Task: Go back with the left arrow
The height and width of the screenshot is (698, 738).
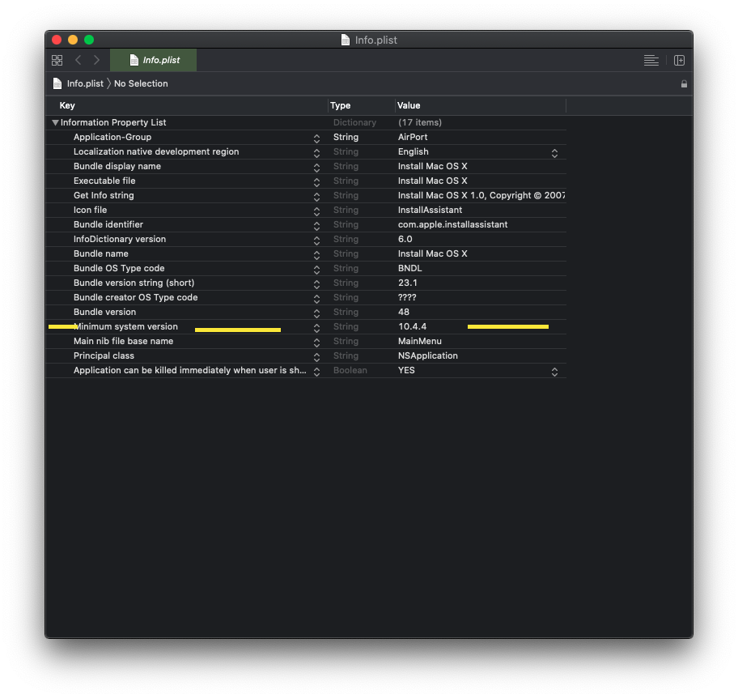Action: click(x=78, y=60)
